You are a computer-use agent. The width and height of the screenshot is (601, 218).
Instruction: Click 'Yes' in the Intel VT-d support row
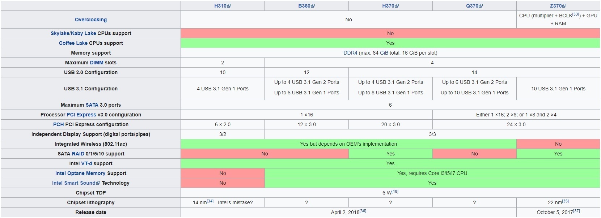[x=390, y=163]
